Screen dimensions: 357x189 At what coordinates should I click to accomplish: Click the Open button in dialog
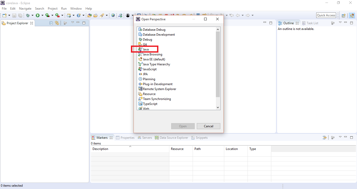[x=183, y=126]
